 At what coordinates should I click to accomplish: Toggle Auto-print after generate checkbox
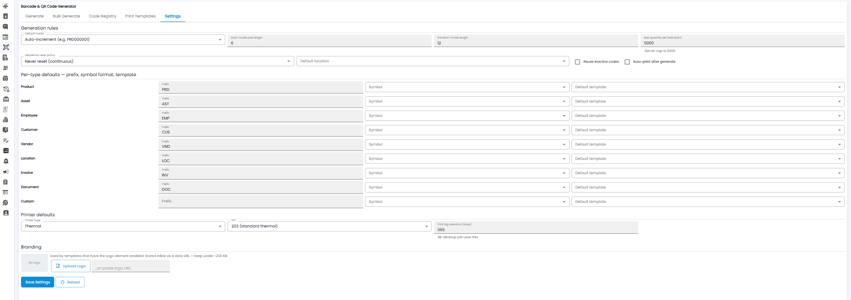(627, 62)
